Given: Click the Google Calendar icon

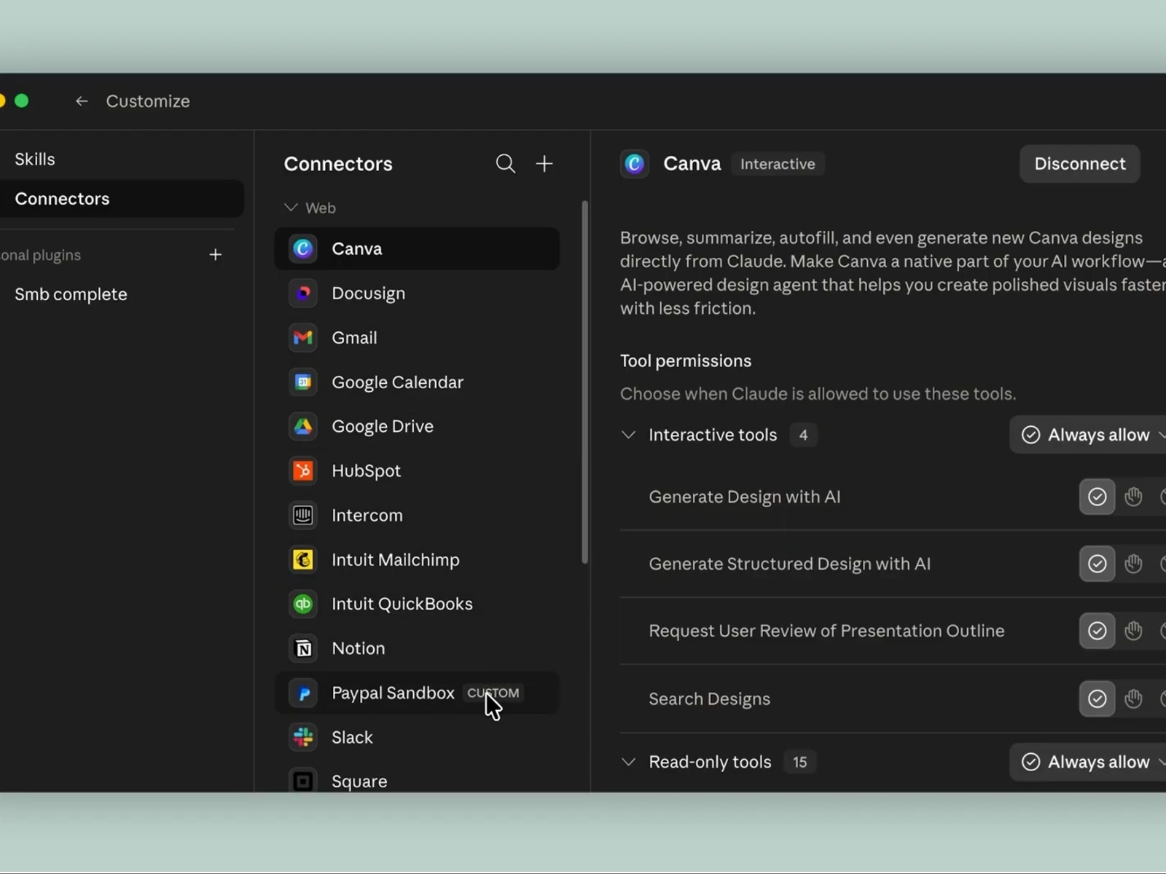Looking at the screenshot, I should click(x=303, y=382).
